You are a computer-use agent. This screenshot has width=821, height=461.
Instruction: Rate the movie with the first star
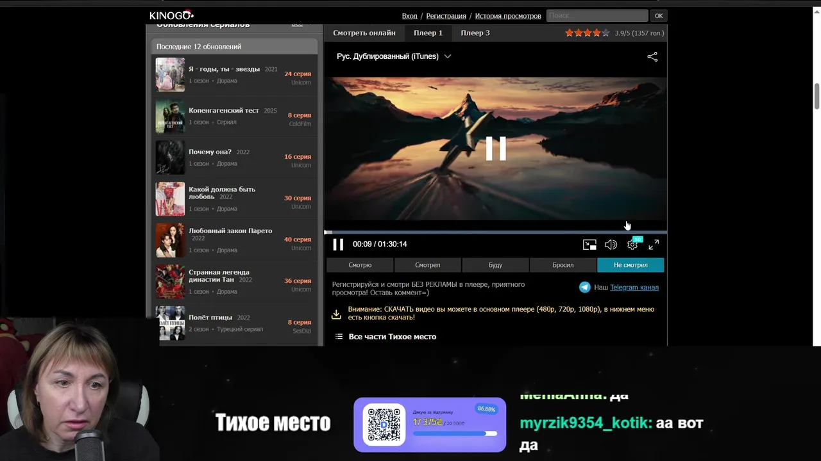569,33
